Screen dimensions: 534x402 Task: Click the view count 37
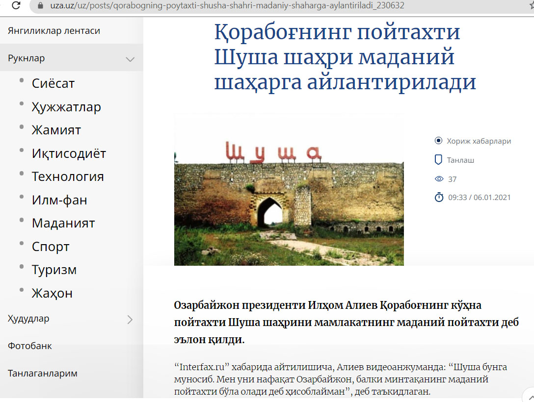coord(452,179)
